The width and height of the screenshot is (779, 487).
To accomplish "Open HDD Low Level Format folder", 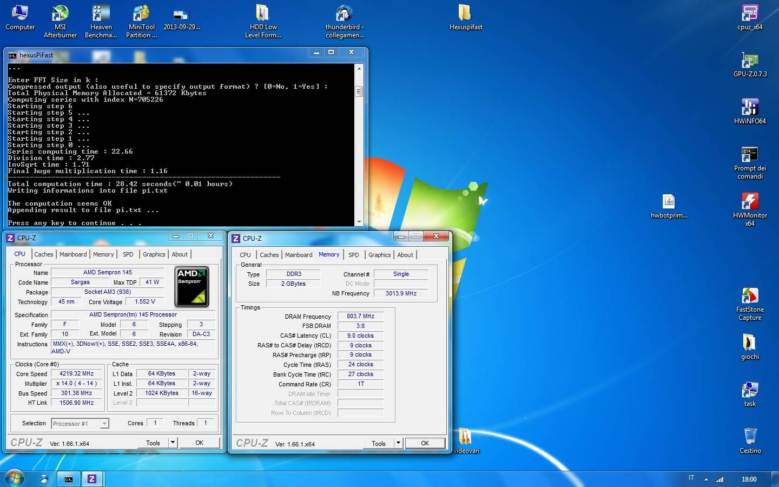I will click(263, 22).
